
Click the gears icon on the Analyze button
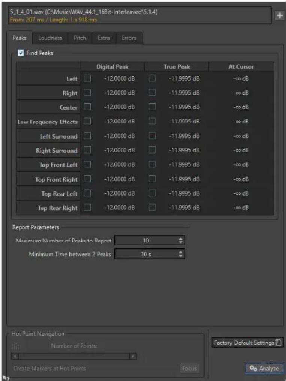pos(253,368)
